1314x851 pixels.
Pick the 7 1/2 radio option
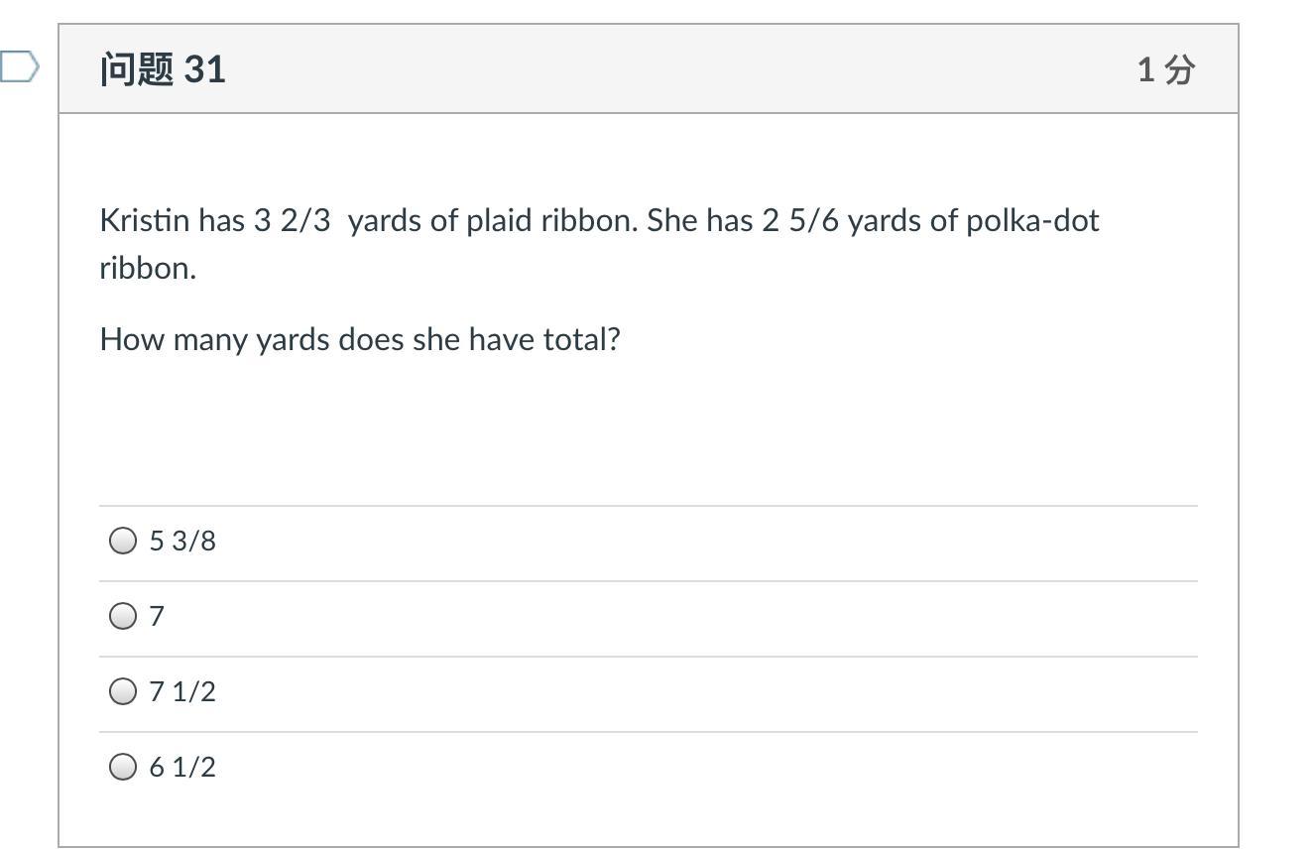[x=123, y=691]
